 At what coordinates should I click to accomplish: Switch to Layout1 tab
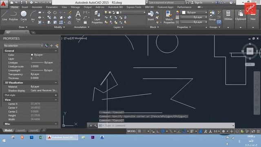pyautogui.click(x=20, y=130)
